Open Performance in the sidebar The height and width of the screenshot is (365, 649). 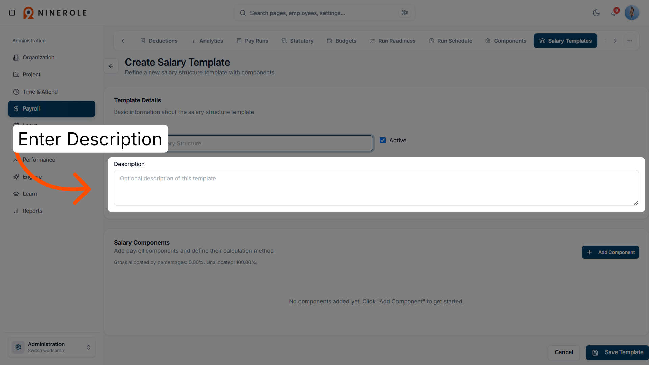(52, 160)
